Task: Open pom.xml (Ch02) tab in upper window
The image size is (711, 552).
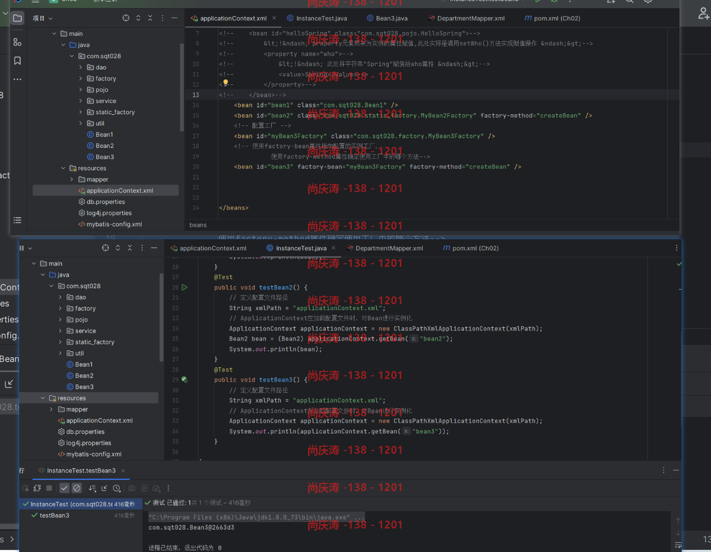Action: tap(552, 18)
